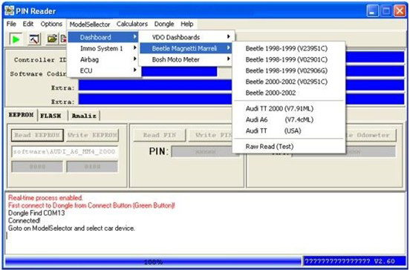410x270 pixels.
Task: Select Raw Read (Test)
Action: tap(289, 146)
